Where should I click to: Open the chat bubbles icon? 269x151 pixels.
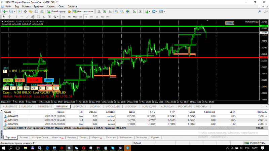[x=266, y=11]
